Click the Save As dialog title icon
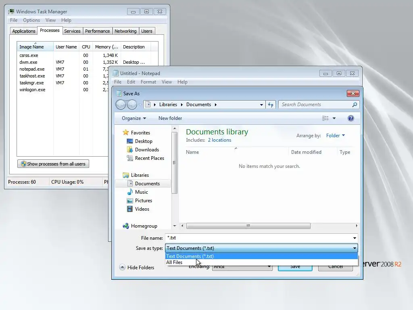413x310 pixels. coord(119,93)
